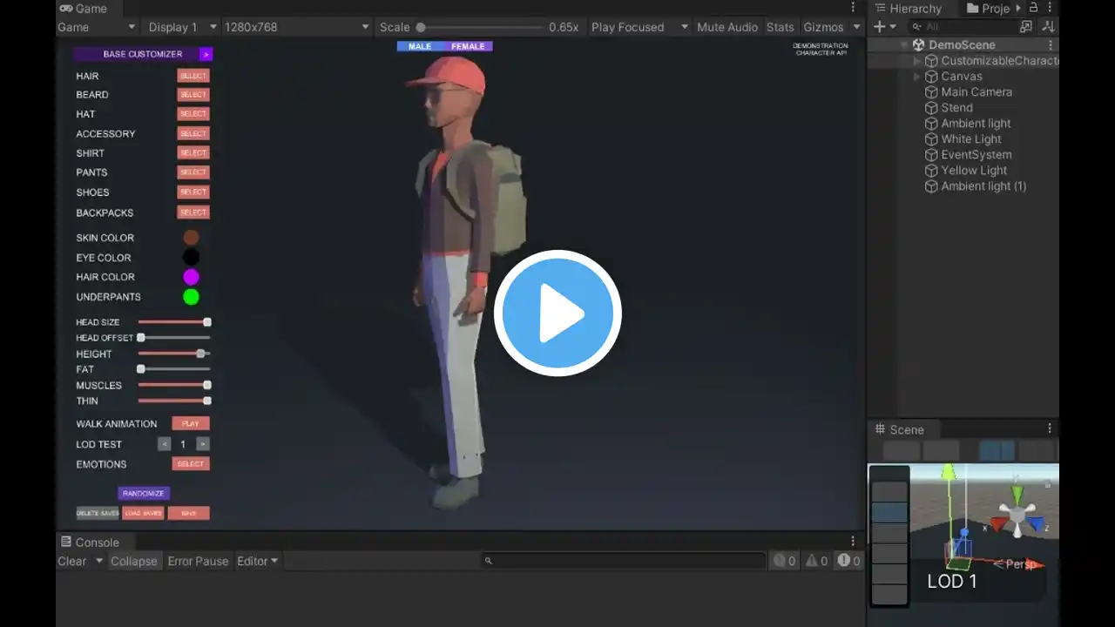Click the Hierarchy lock icon
The width and height of the screenshot is (1115, 627).
tap(1033, 8)
